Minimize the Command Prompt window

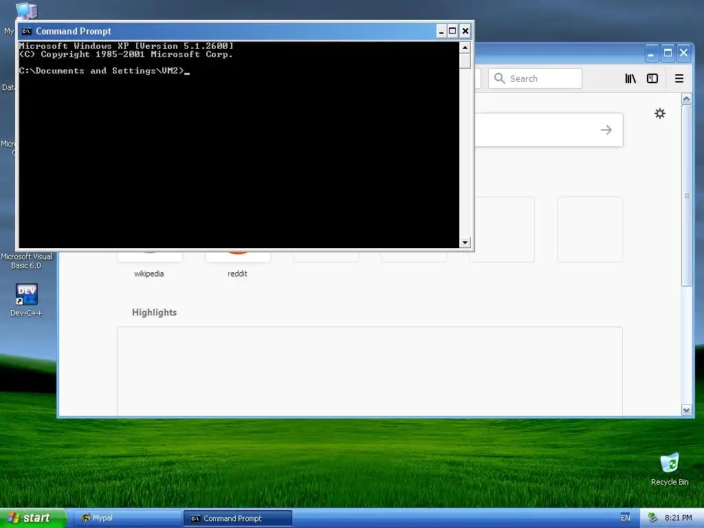(x=441, y=31)
